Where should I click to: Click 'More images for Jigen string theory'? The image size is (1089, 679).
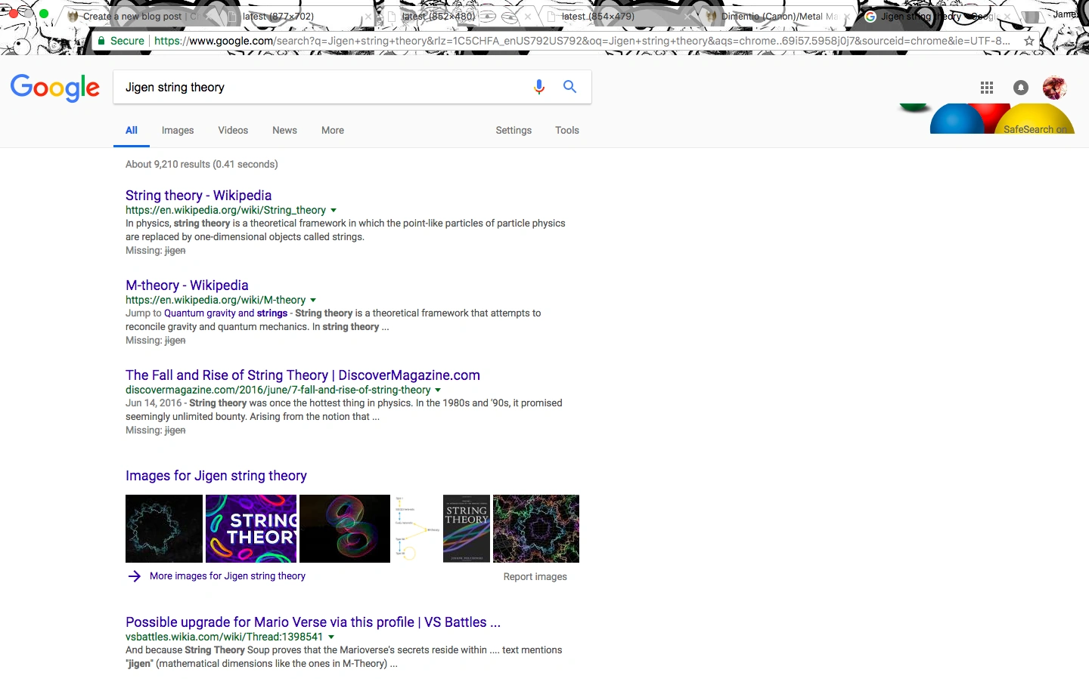pyautogui.click(x=228, y=576)
